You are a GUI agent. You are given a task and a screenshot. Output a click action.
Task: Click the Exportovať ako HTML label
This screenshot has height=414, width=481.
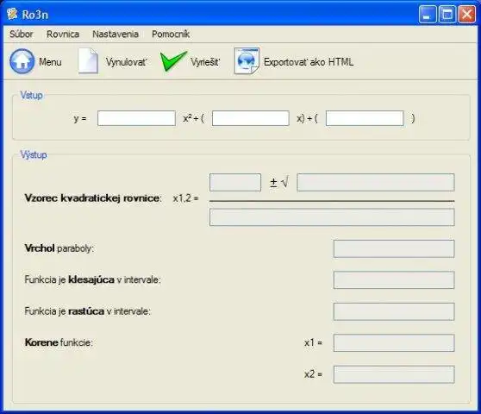point(309,62)
